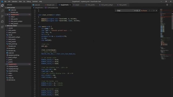
Task: Open the editor More Actions ellipsis menu
Action: [171, 5]
